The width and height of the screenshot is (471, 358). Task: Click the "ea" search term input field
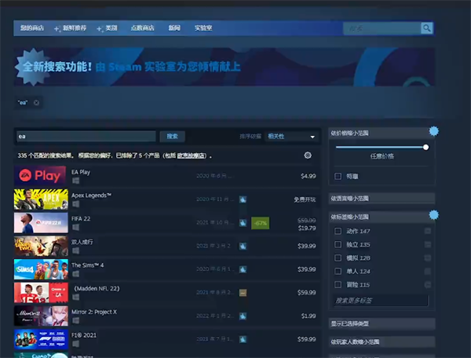pyautogui.click(x=86, y=137)
